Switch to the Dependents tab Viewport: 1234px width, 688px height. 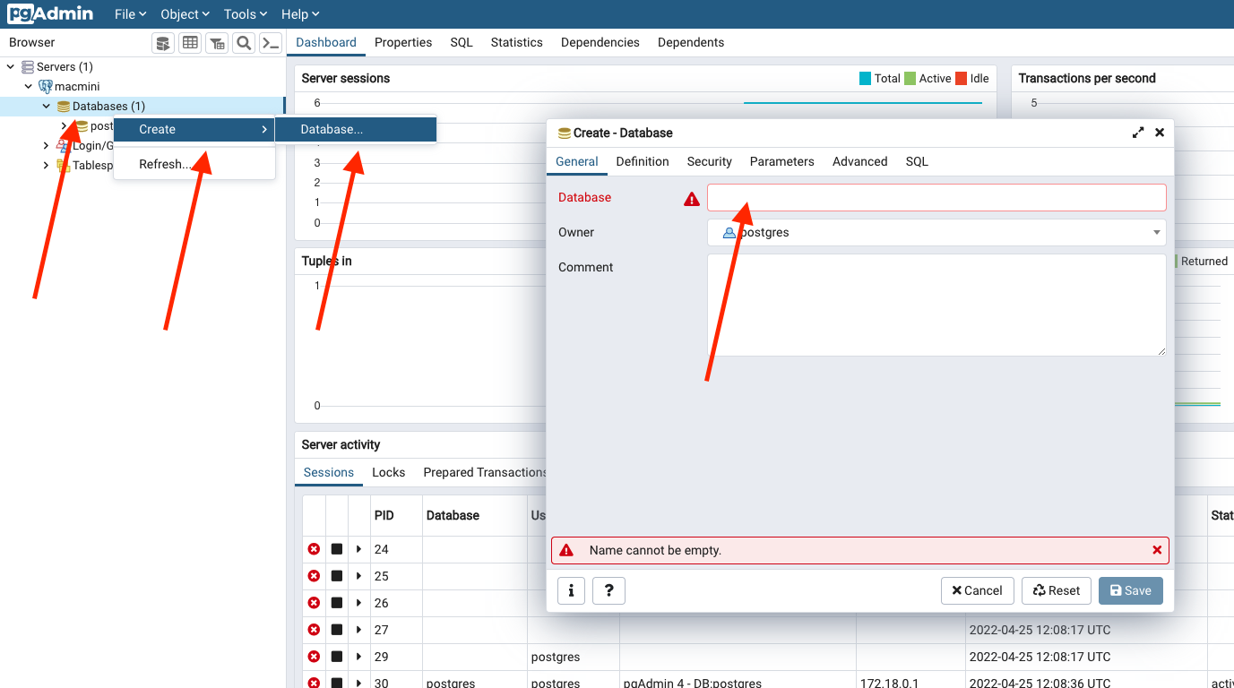(691, 42)
